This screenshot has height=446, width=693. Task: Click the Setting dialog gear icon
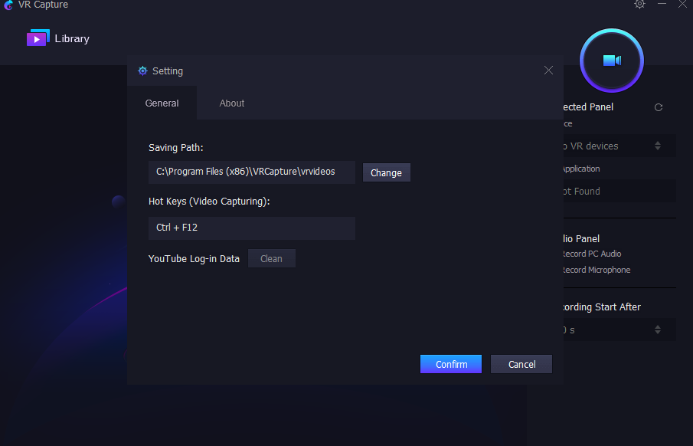142,71
